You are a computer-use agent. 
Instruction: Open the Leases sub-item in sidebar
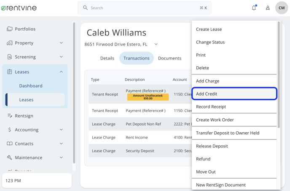pos(35,100)
